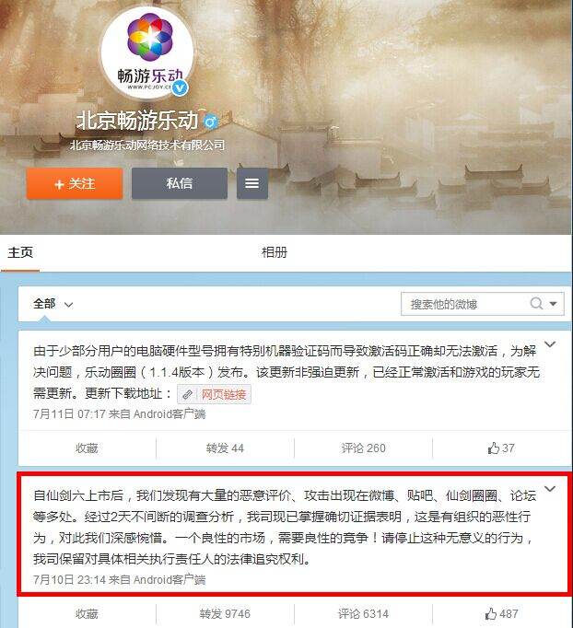Click the link chain icon before 网页链接
The width and height of the screenshot is (573, 628).
(187, 394)
